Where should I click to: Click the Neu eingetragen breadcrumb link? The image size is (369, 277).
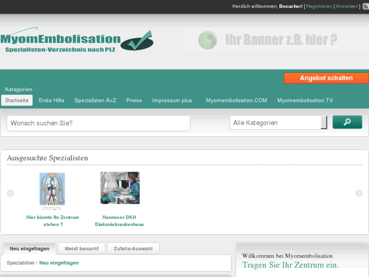pos(59,263)
